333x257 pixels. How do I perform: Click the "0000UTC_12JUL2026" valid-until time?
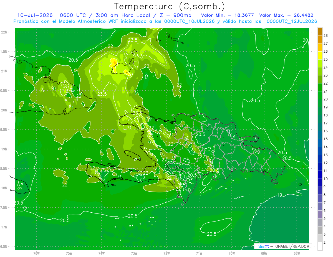[x=292, y=21]
